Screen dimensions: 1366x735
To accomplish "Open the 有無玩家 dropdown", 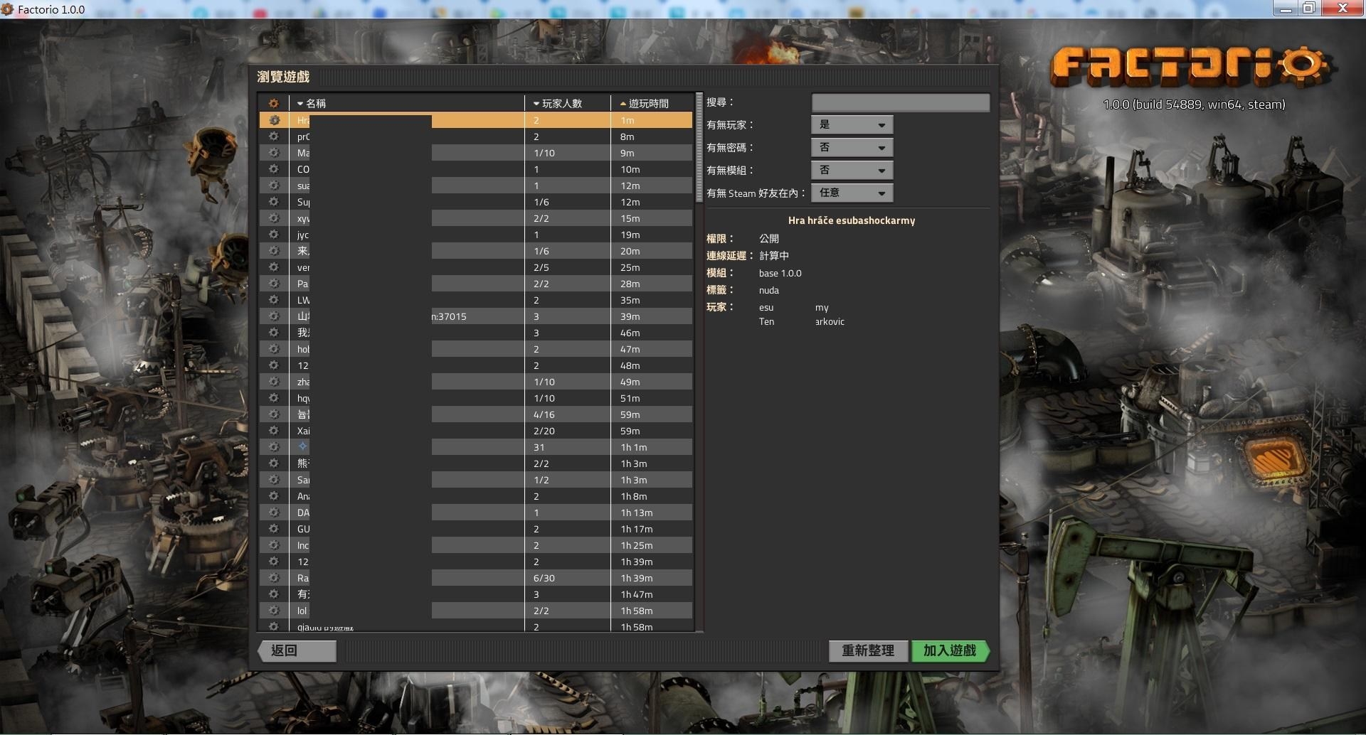I will pyautogui.click(x=852, y=124).
